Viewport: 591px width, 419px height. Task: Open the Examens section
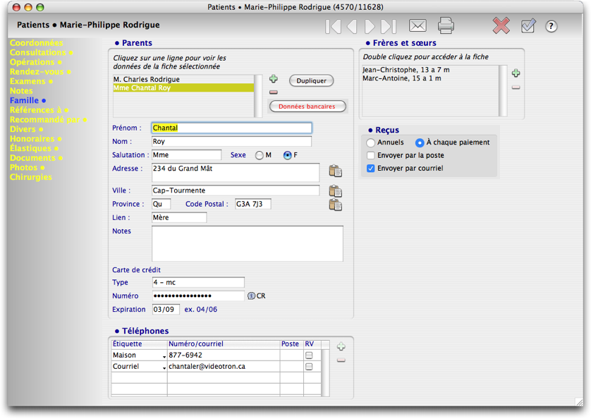tap(31, 81)
